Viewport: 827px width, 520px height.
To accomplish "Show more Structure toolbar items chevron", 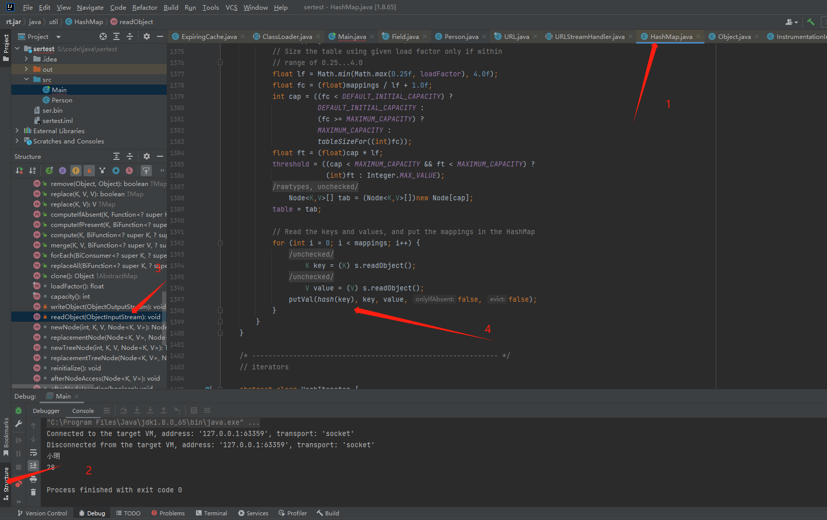I will tap(162, 171).
